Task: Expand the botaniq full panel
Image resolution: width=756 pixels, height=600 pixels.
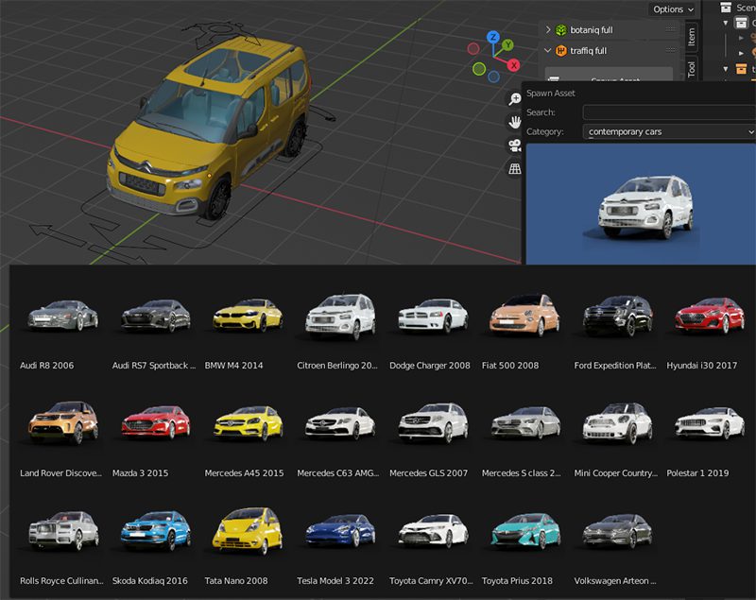Action: pyautogui.click(x=548, y=30)
